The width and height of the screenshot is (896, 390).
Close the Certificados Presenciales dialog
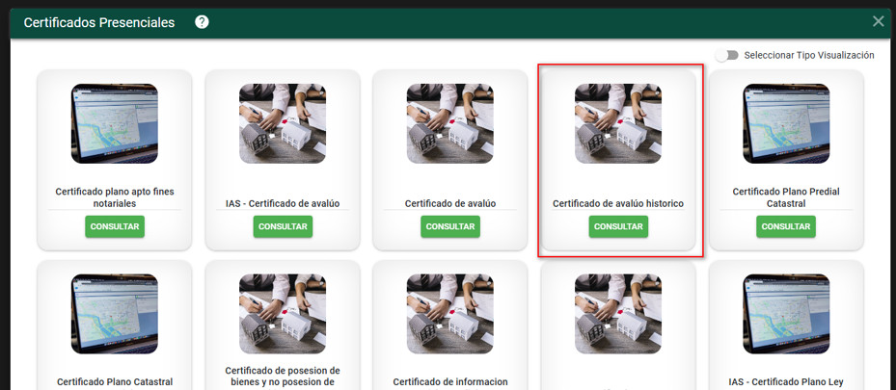(x=879, y=21)
